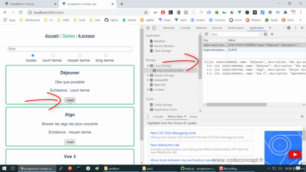The image size is (306, 172).
Task: Click the 'filtrer' task filter input
Action: 70,49
